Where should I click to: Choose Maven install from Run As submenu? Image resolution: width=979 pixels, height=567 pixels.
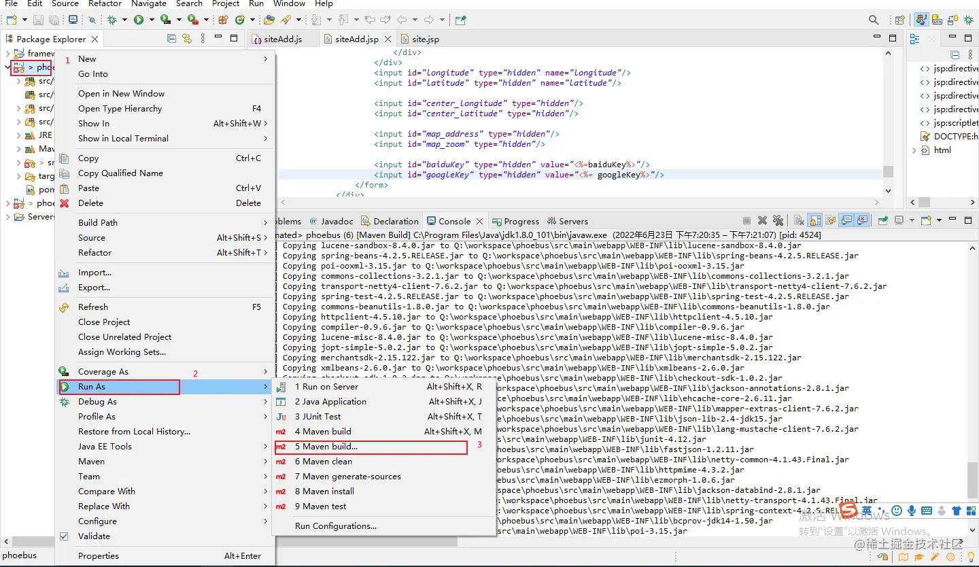(x=384, y=492)
